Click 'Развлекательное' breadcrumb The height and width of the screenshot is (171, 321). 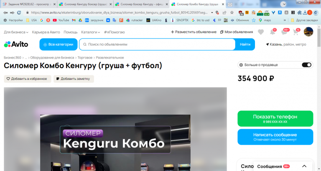pyautogui.click(x=110, y=58)
